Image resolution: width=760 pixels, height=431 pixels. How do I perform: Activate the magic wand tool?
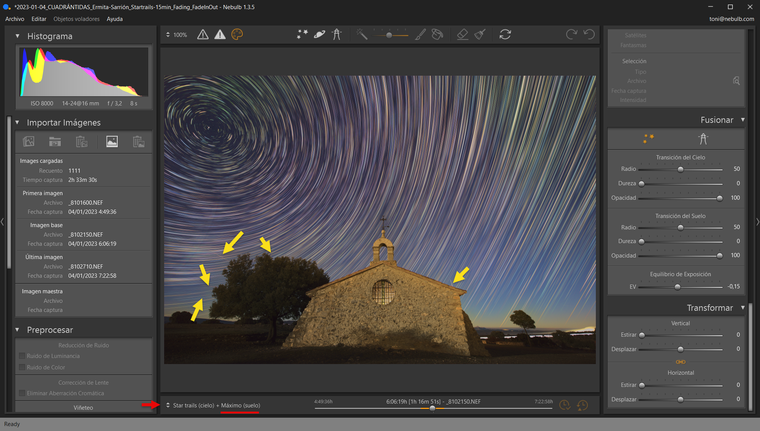362,35
